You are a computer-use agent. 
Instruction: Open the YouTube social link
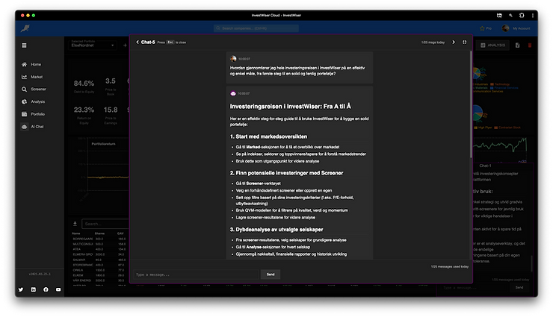(58, 289)
